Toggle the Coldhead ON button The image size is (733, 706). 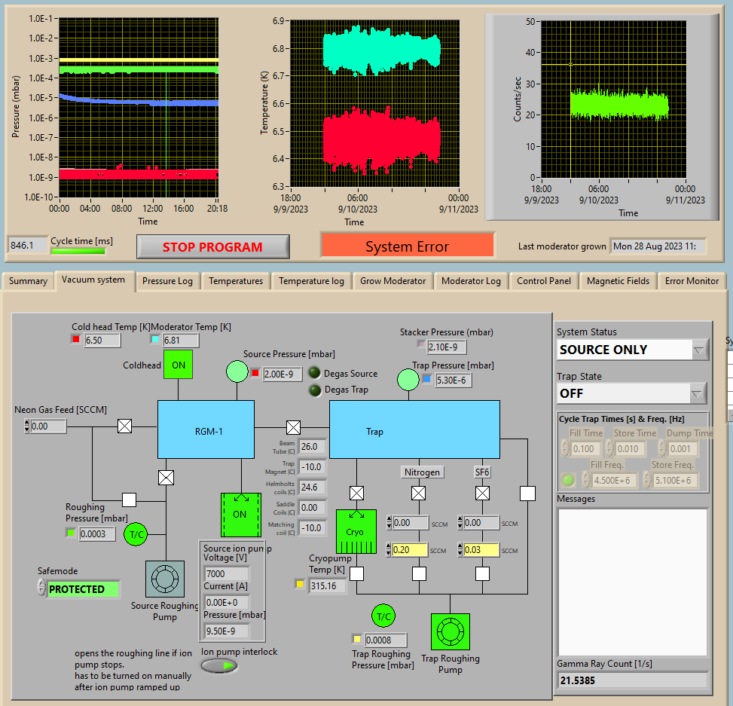click(179, 365)
